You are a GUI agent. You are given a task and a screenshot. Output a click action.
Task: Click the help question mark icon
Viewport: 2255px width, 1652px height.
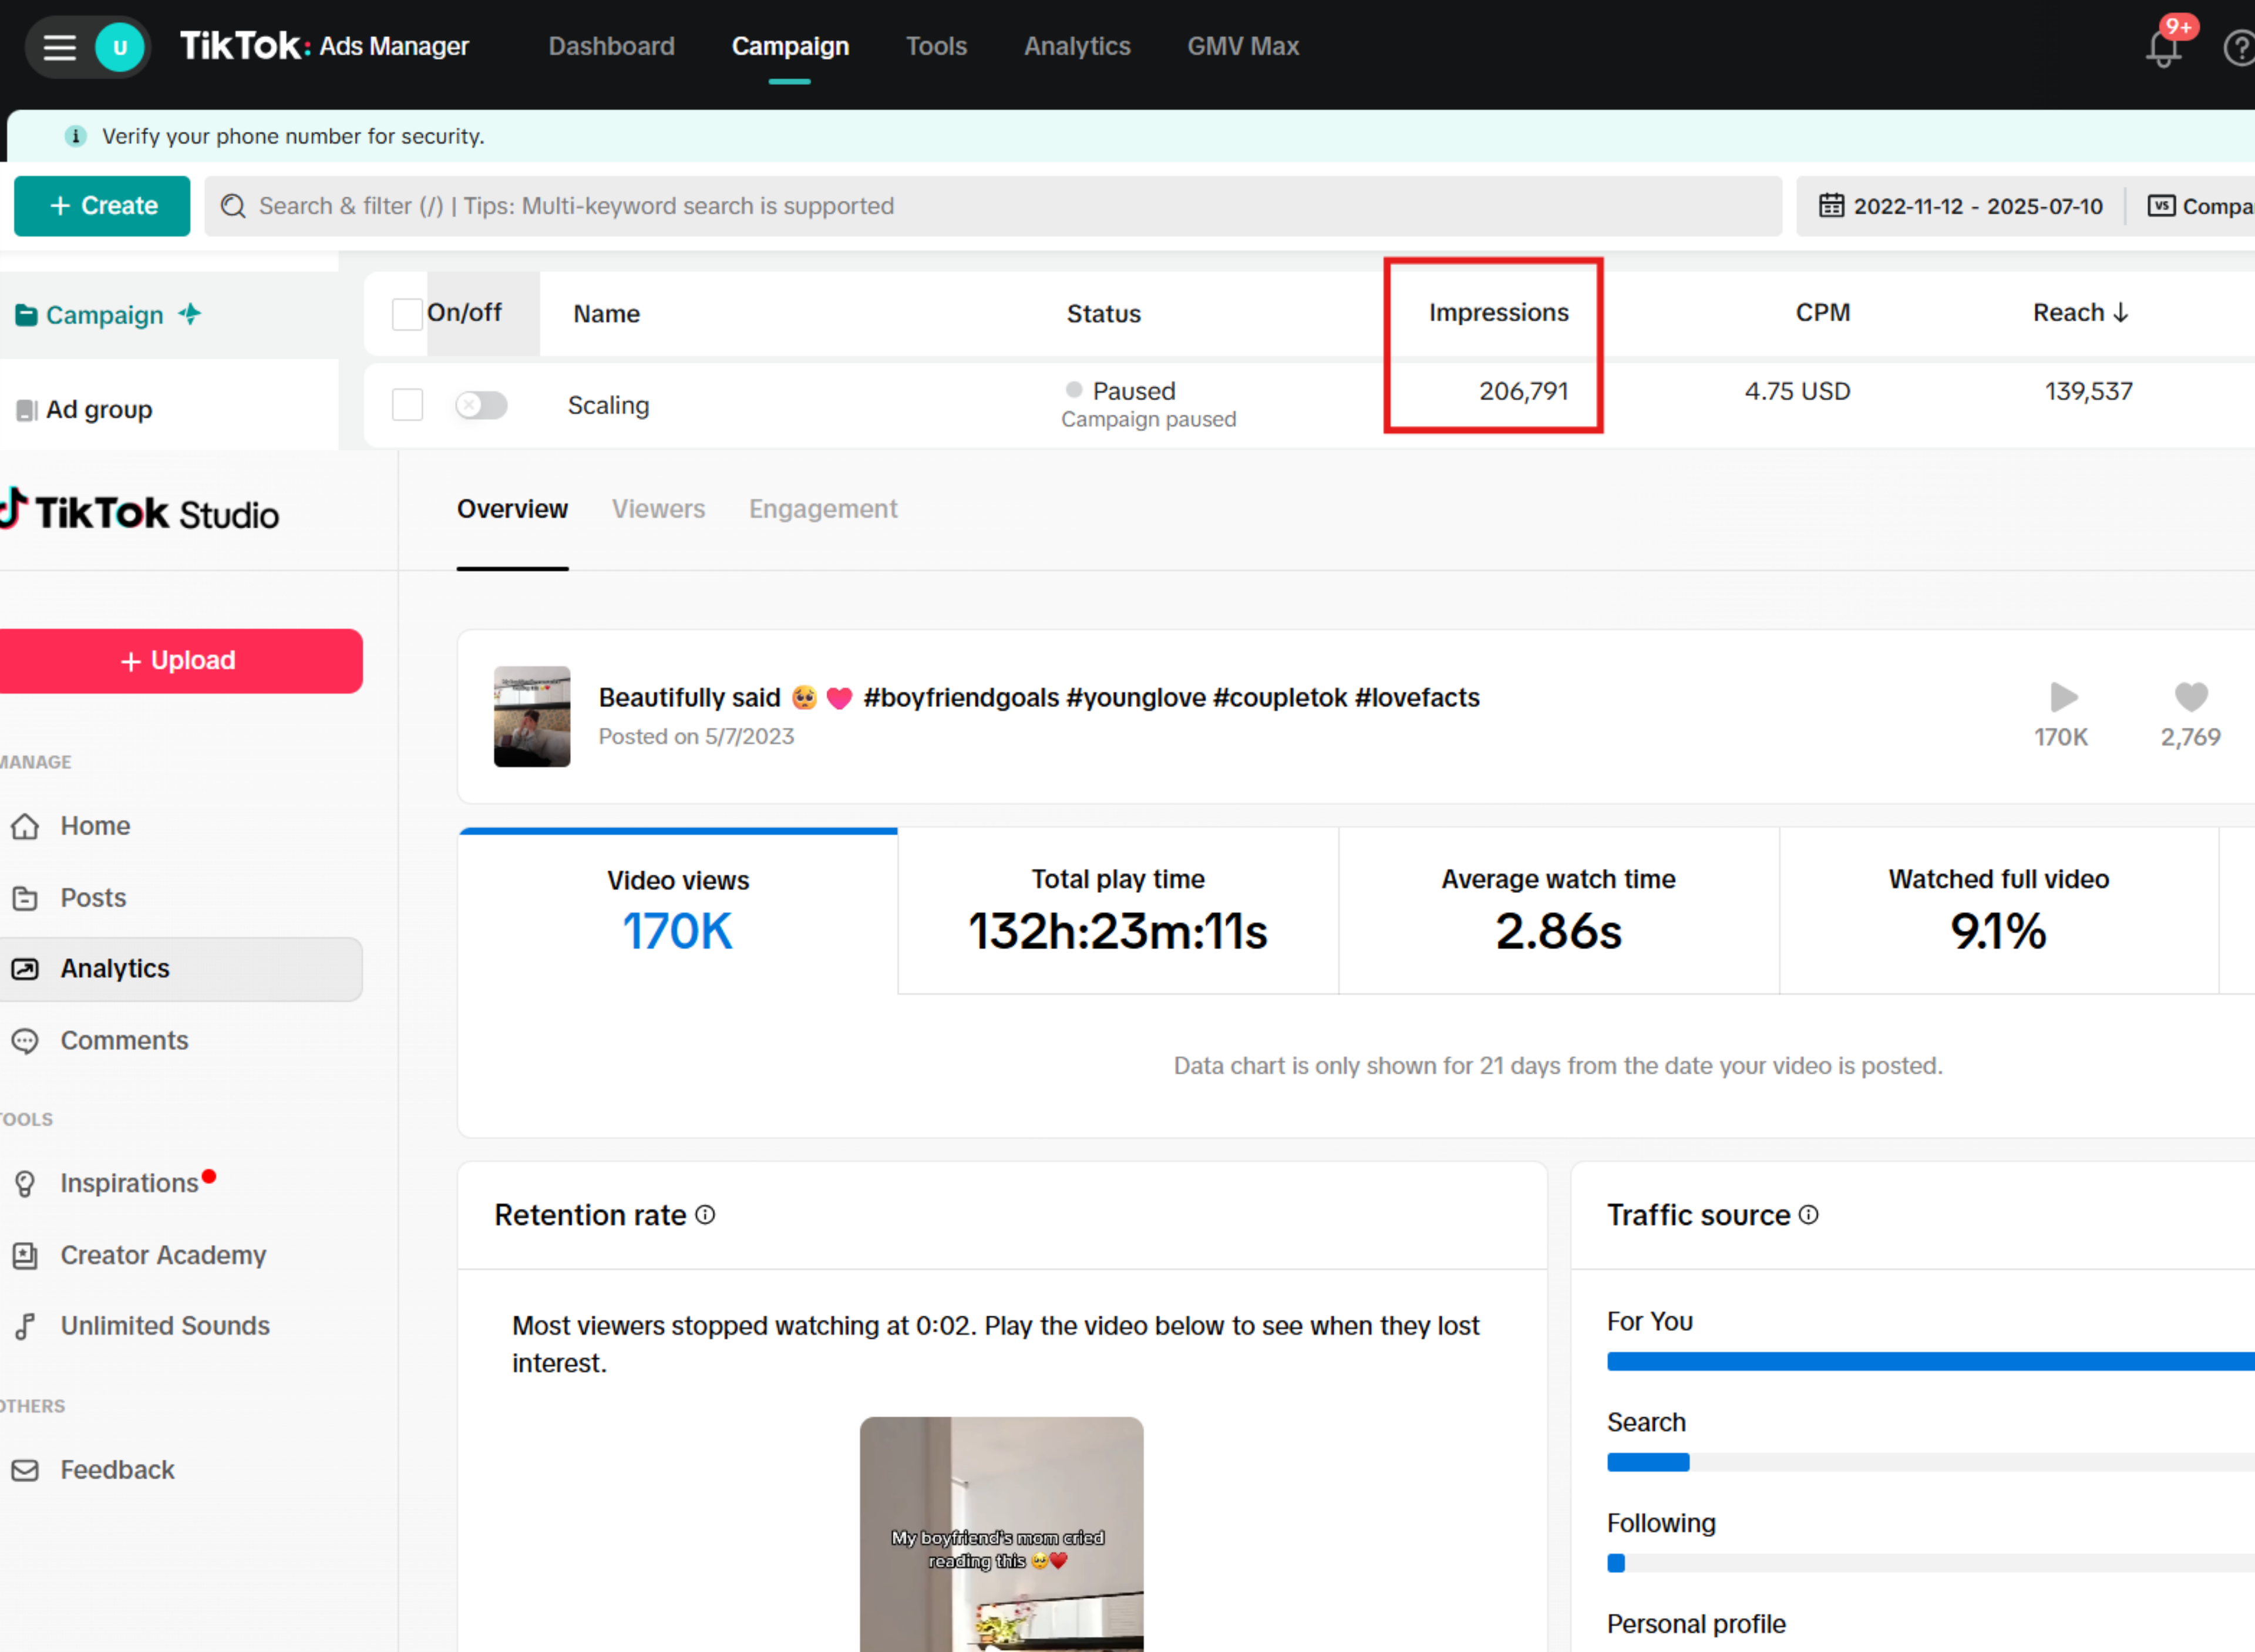point(2240,48)
